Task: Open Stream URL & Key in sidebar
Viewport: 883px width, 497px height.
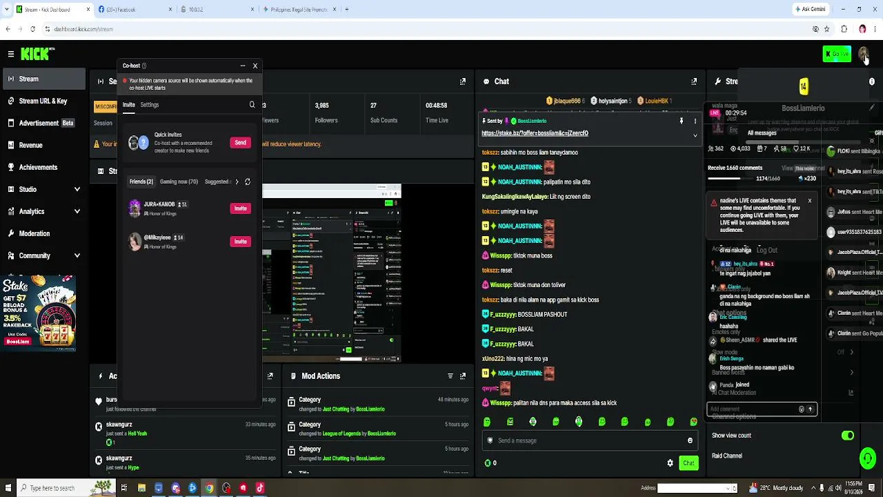Action: click(43, 101)
